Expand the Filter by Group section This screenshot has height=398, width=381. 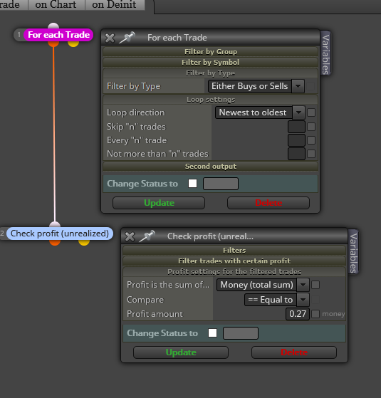pos(210,51)
